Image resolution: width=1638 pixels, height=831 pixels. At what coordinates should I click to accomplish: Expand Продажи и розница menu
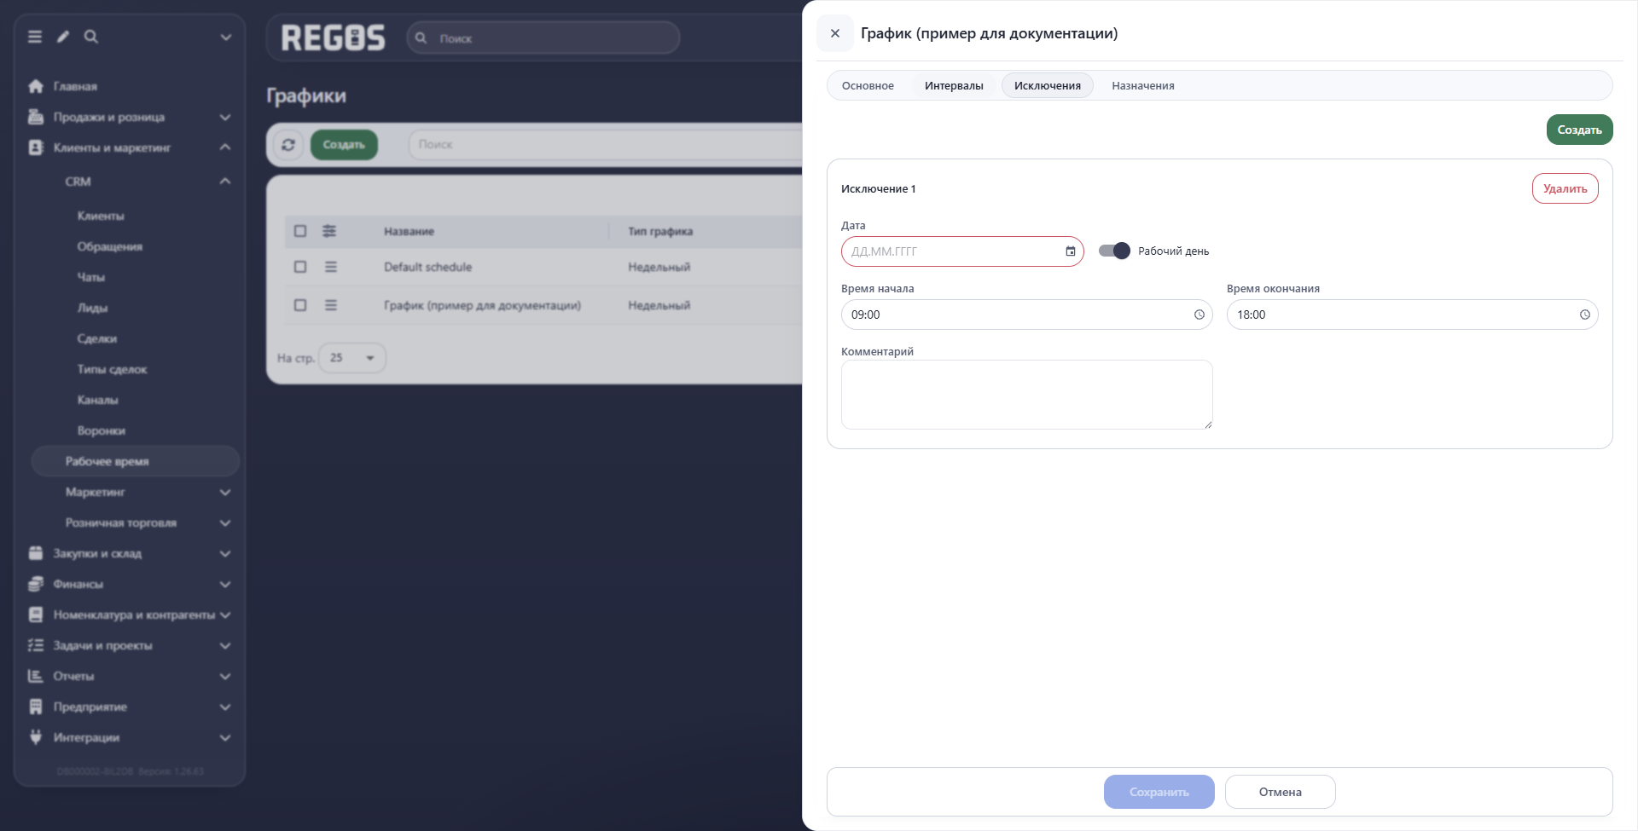click(225, 117)
